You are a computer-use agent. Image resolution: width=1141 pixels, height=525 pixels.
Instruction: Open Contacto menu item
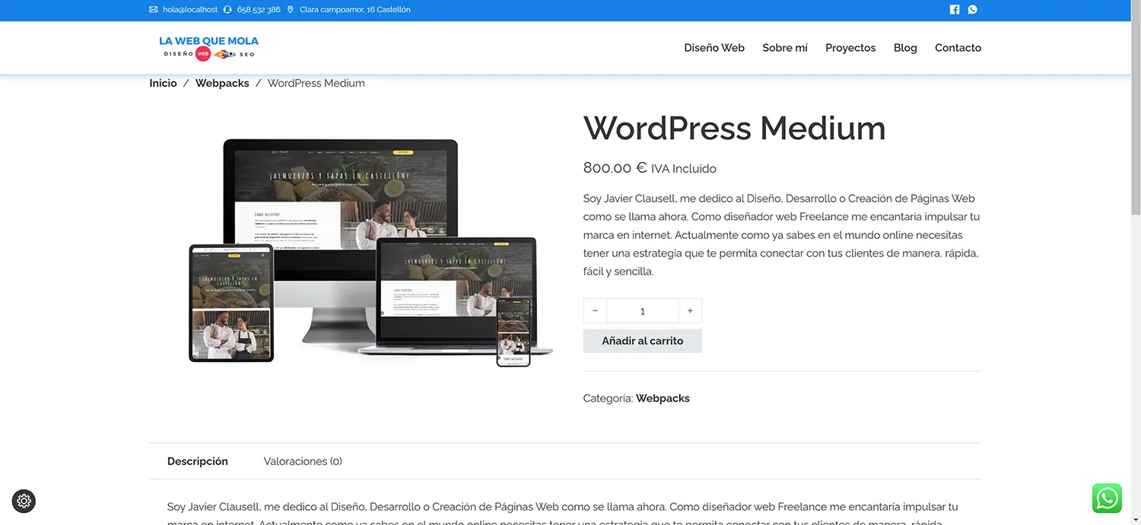(x=958, y=48)
